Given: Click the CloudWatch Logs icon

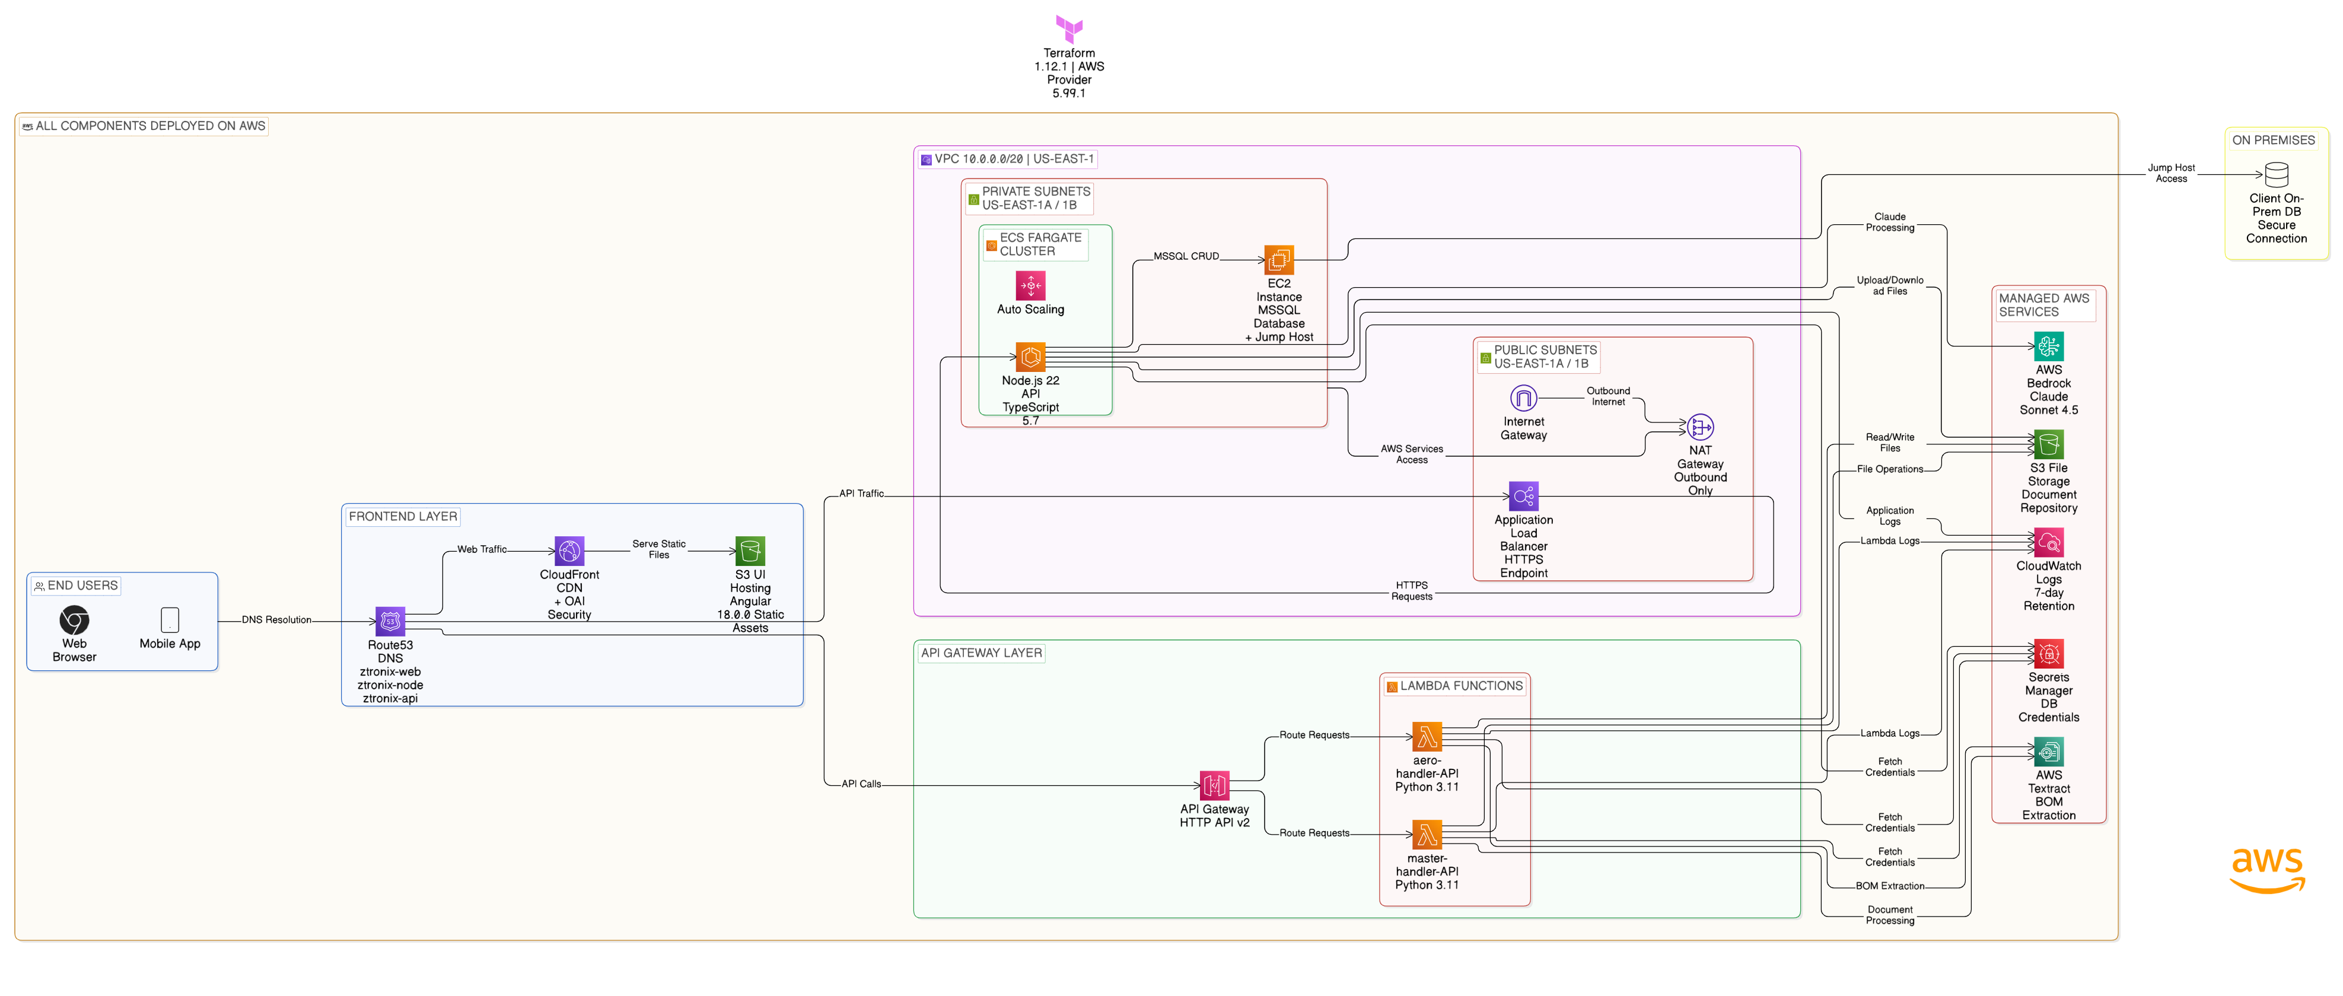Looking at the screenshot, I should tap(2048, 542).
